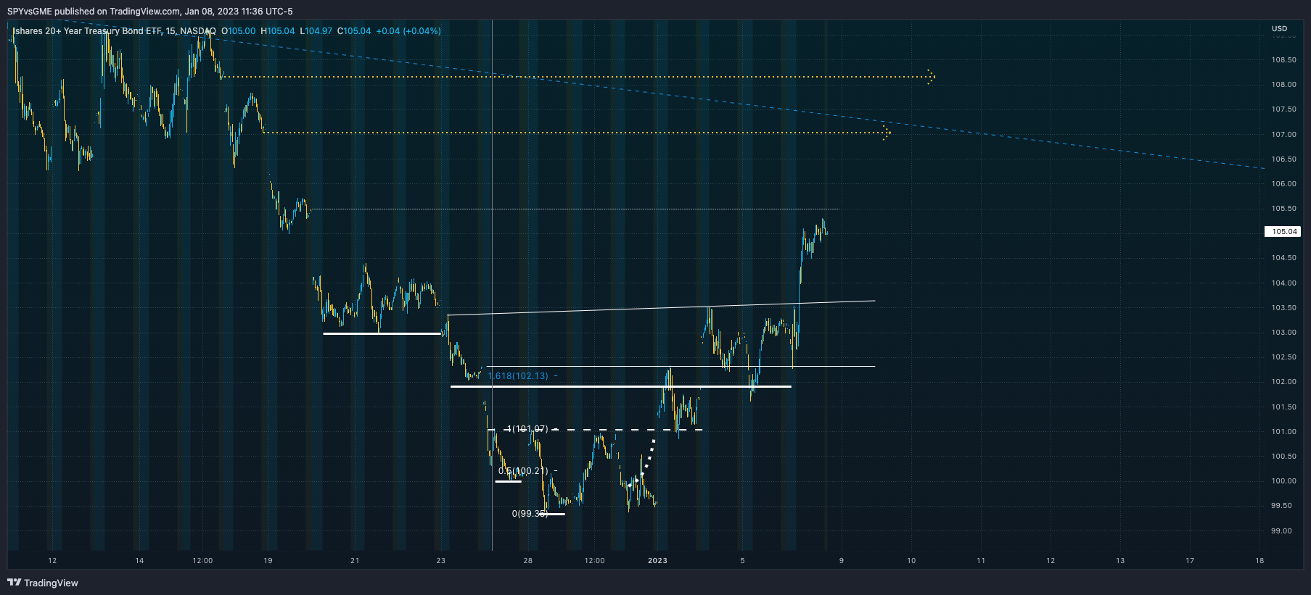Click the 108.50 price axis label
This screenshot has height=595, width=1311.
click(1283, 60)
